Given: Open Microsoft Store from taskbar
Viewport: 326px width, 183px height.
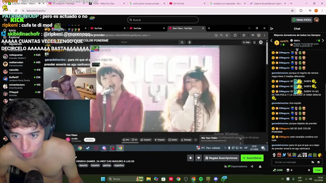Looking at the screenshot, I should pos(164,179).
